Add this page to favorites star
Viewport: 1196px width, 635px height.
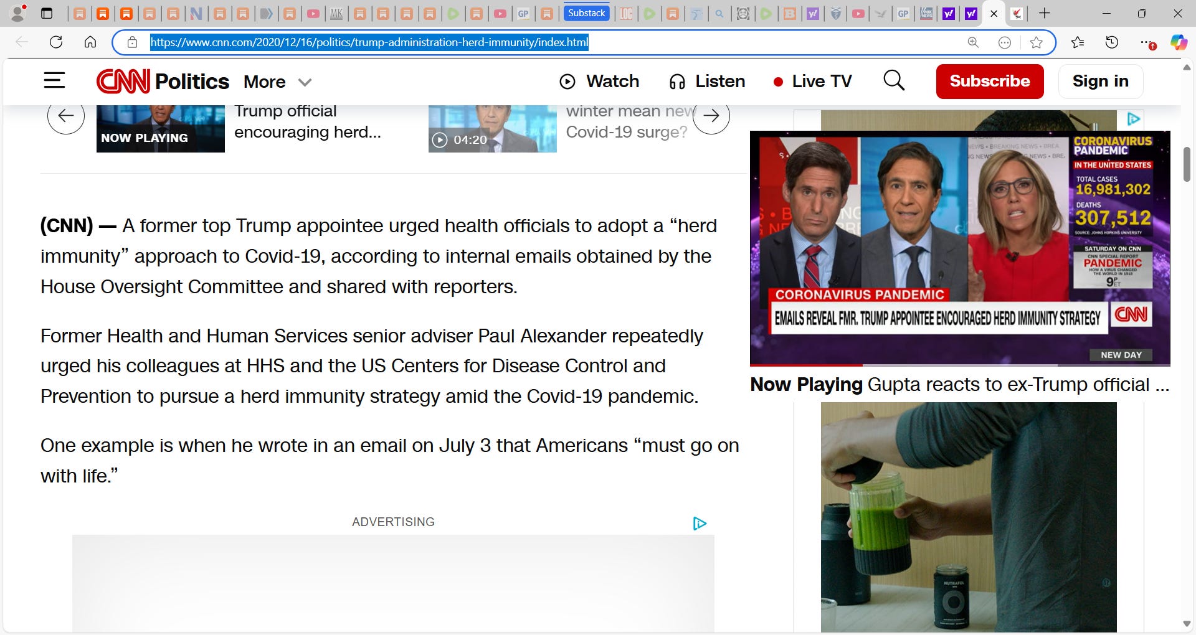pyautogui.click(x=1037, y=42)
